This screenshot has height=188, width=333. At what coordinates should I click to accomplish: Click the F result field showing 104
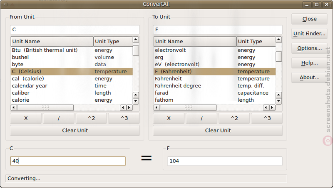click(x=225, y=161)
